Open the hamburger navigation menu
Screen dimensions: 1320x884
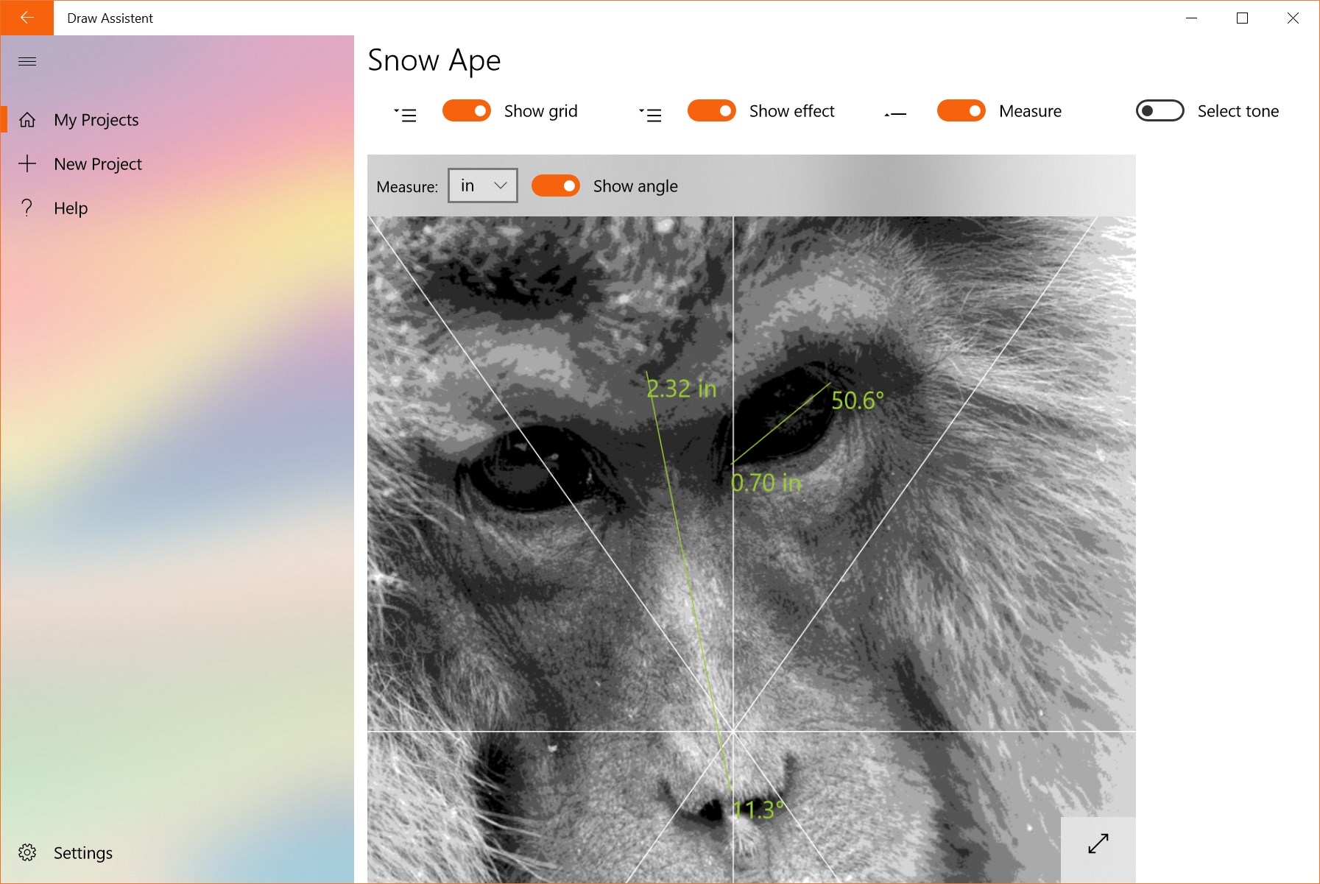[x=27, y=61]
